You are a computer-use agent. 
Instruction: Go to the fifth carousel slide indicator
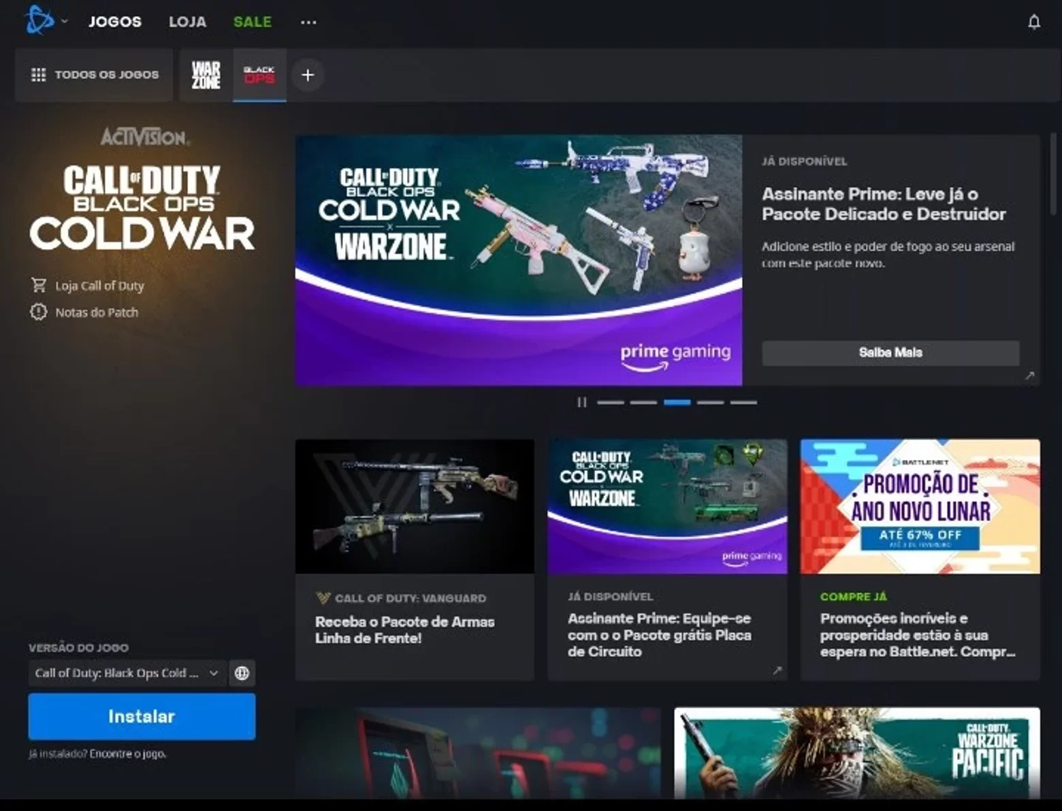[x=743, y=402]
